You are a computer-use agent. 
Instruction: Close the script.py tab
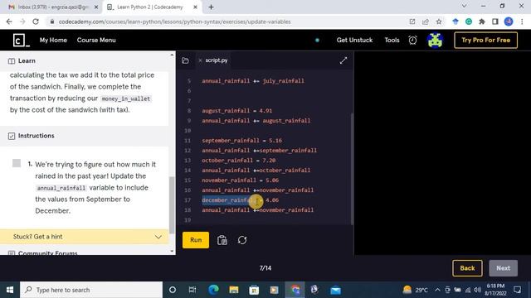click(200, 60)
